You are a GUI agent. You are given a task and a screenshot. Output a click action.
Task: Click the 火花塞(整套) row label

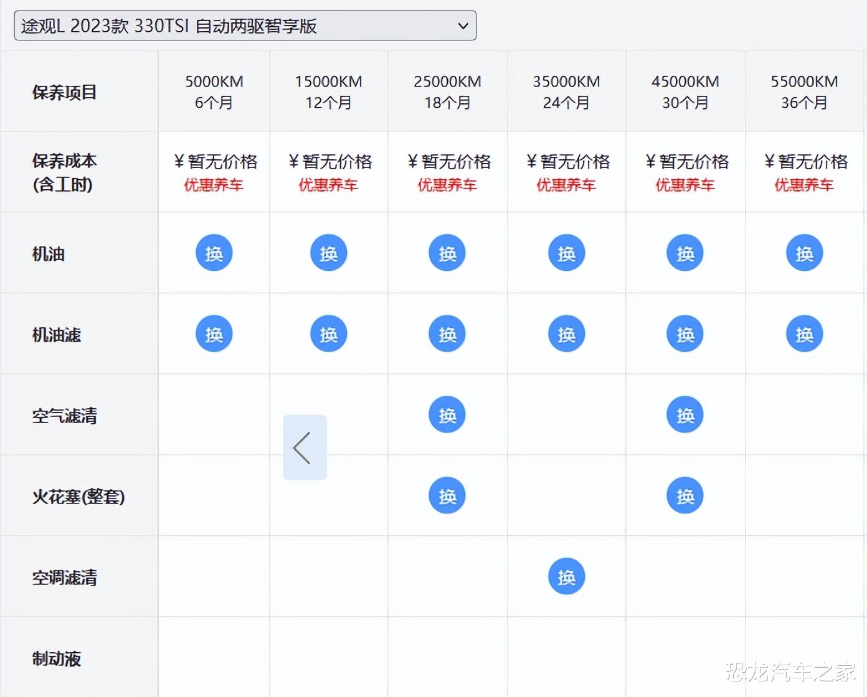(x=79, y=496)
